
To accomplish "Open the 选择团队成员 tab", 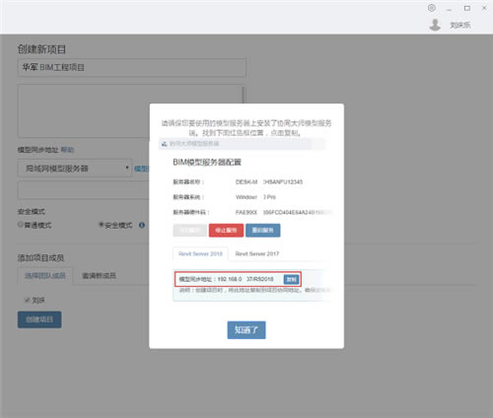I will click(x=45, y=275).
